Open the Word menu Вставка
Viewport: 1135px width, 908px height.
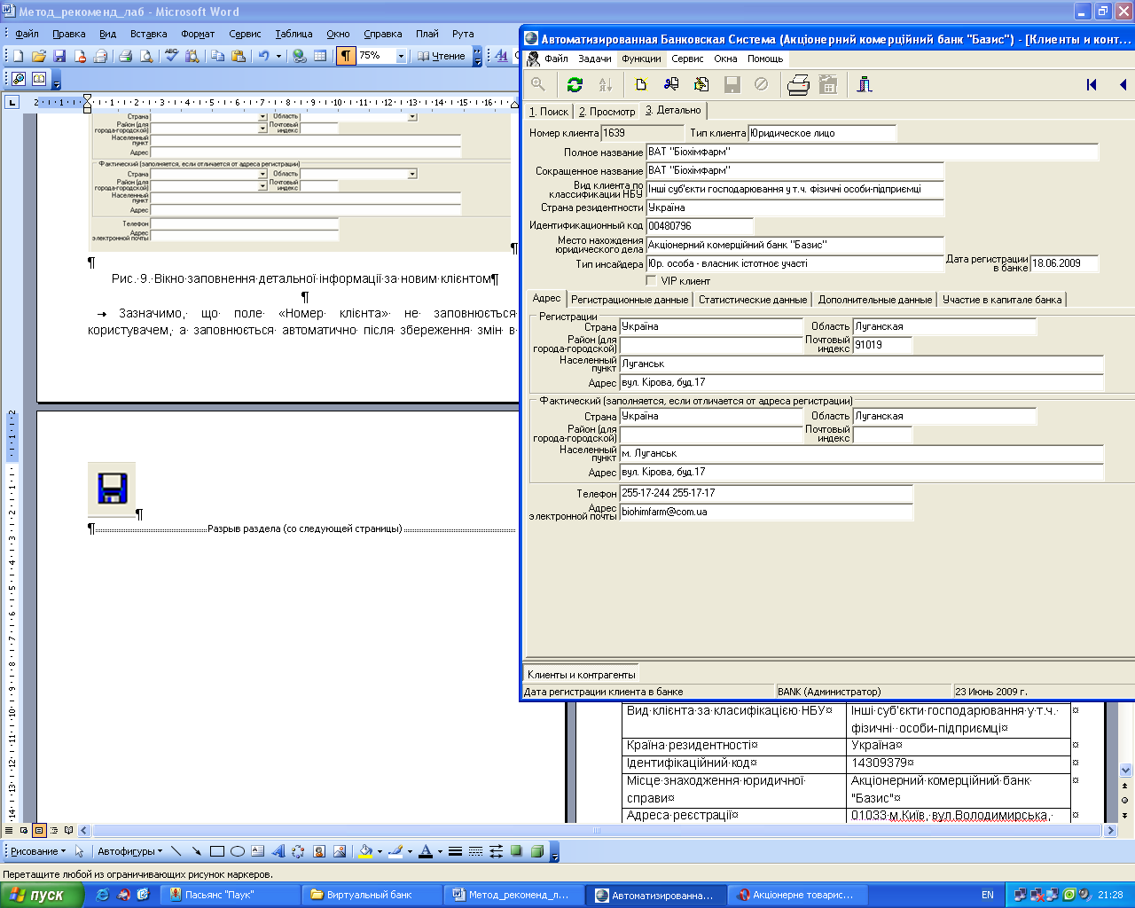pos(148,34)
